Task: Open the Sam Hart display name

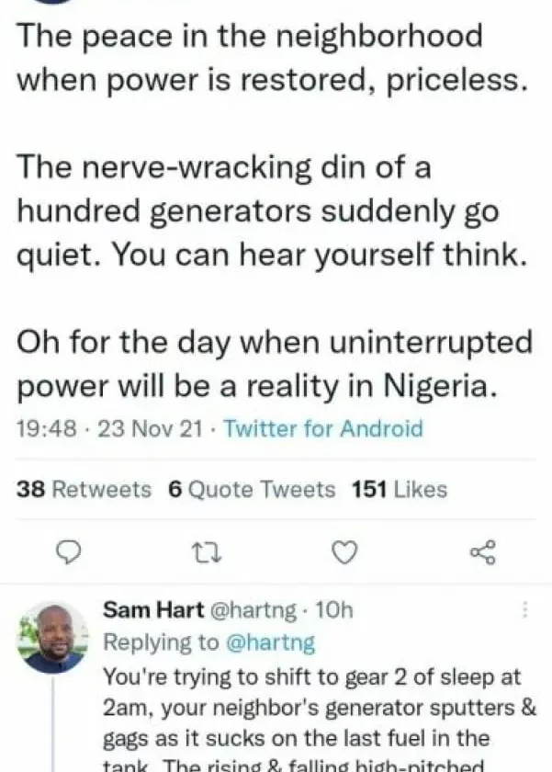Action: tap(141, 610)
